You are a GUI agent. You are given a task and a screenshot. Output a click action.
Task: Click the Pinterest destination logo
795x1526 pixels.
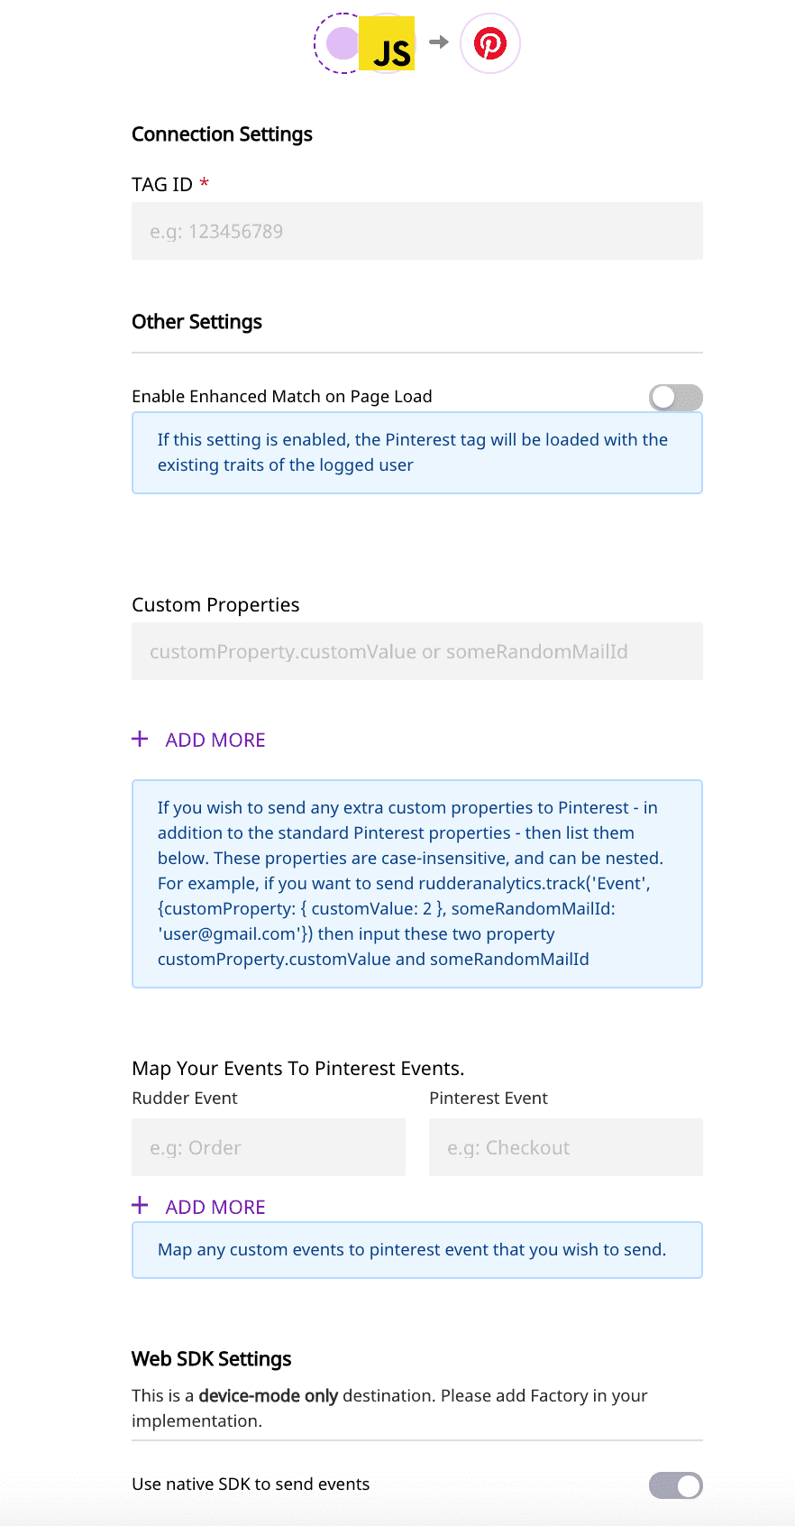490,43
